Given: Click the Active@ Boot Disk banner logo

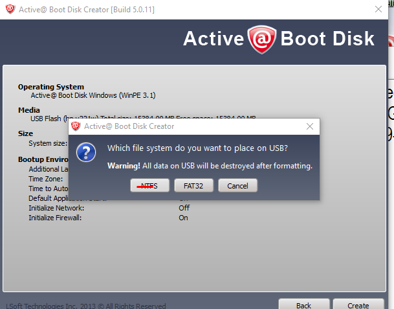Looking at the screenshot, I should [x=279, y=39].
